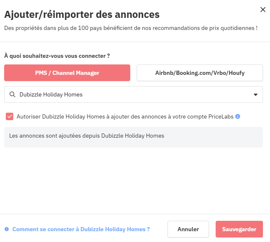The image size is (270, 242).
Task: Toggle authorization via the Autoriser Dubizzle label text
Action: click(125, 116)
